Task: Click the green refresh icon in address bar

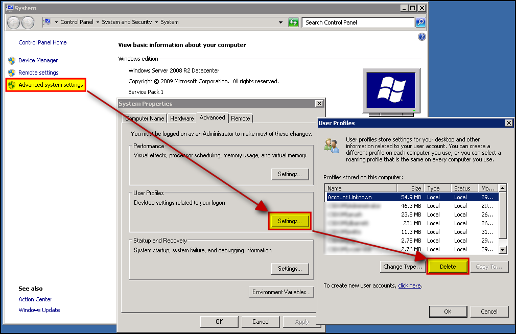Action: point(293,22)
